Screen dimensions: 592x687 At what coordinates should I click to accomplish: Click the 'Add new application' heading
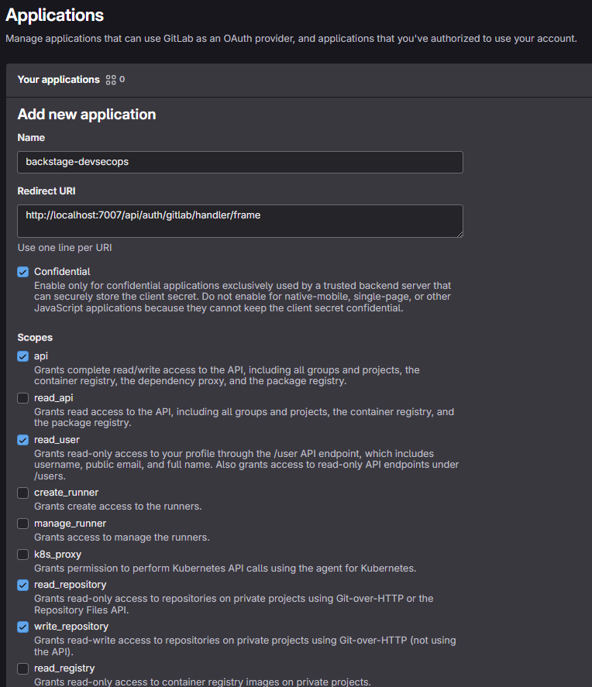point(87,115)
